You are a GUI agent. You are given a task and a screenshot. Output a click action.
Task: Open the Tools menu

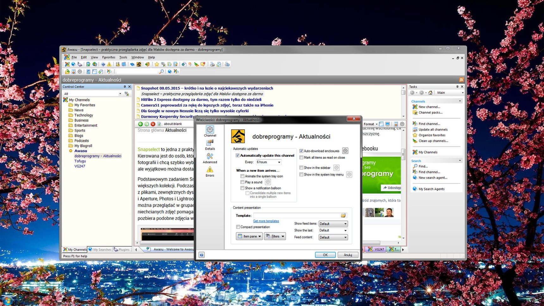123,57
